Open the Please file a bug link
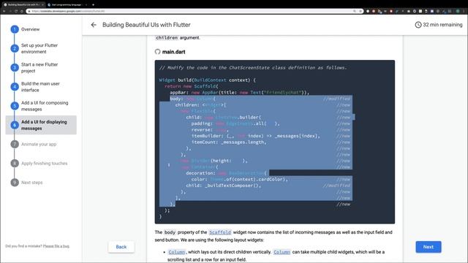 pyautogui.click(x=56, y=246)
